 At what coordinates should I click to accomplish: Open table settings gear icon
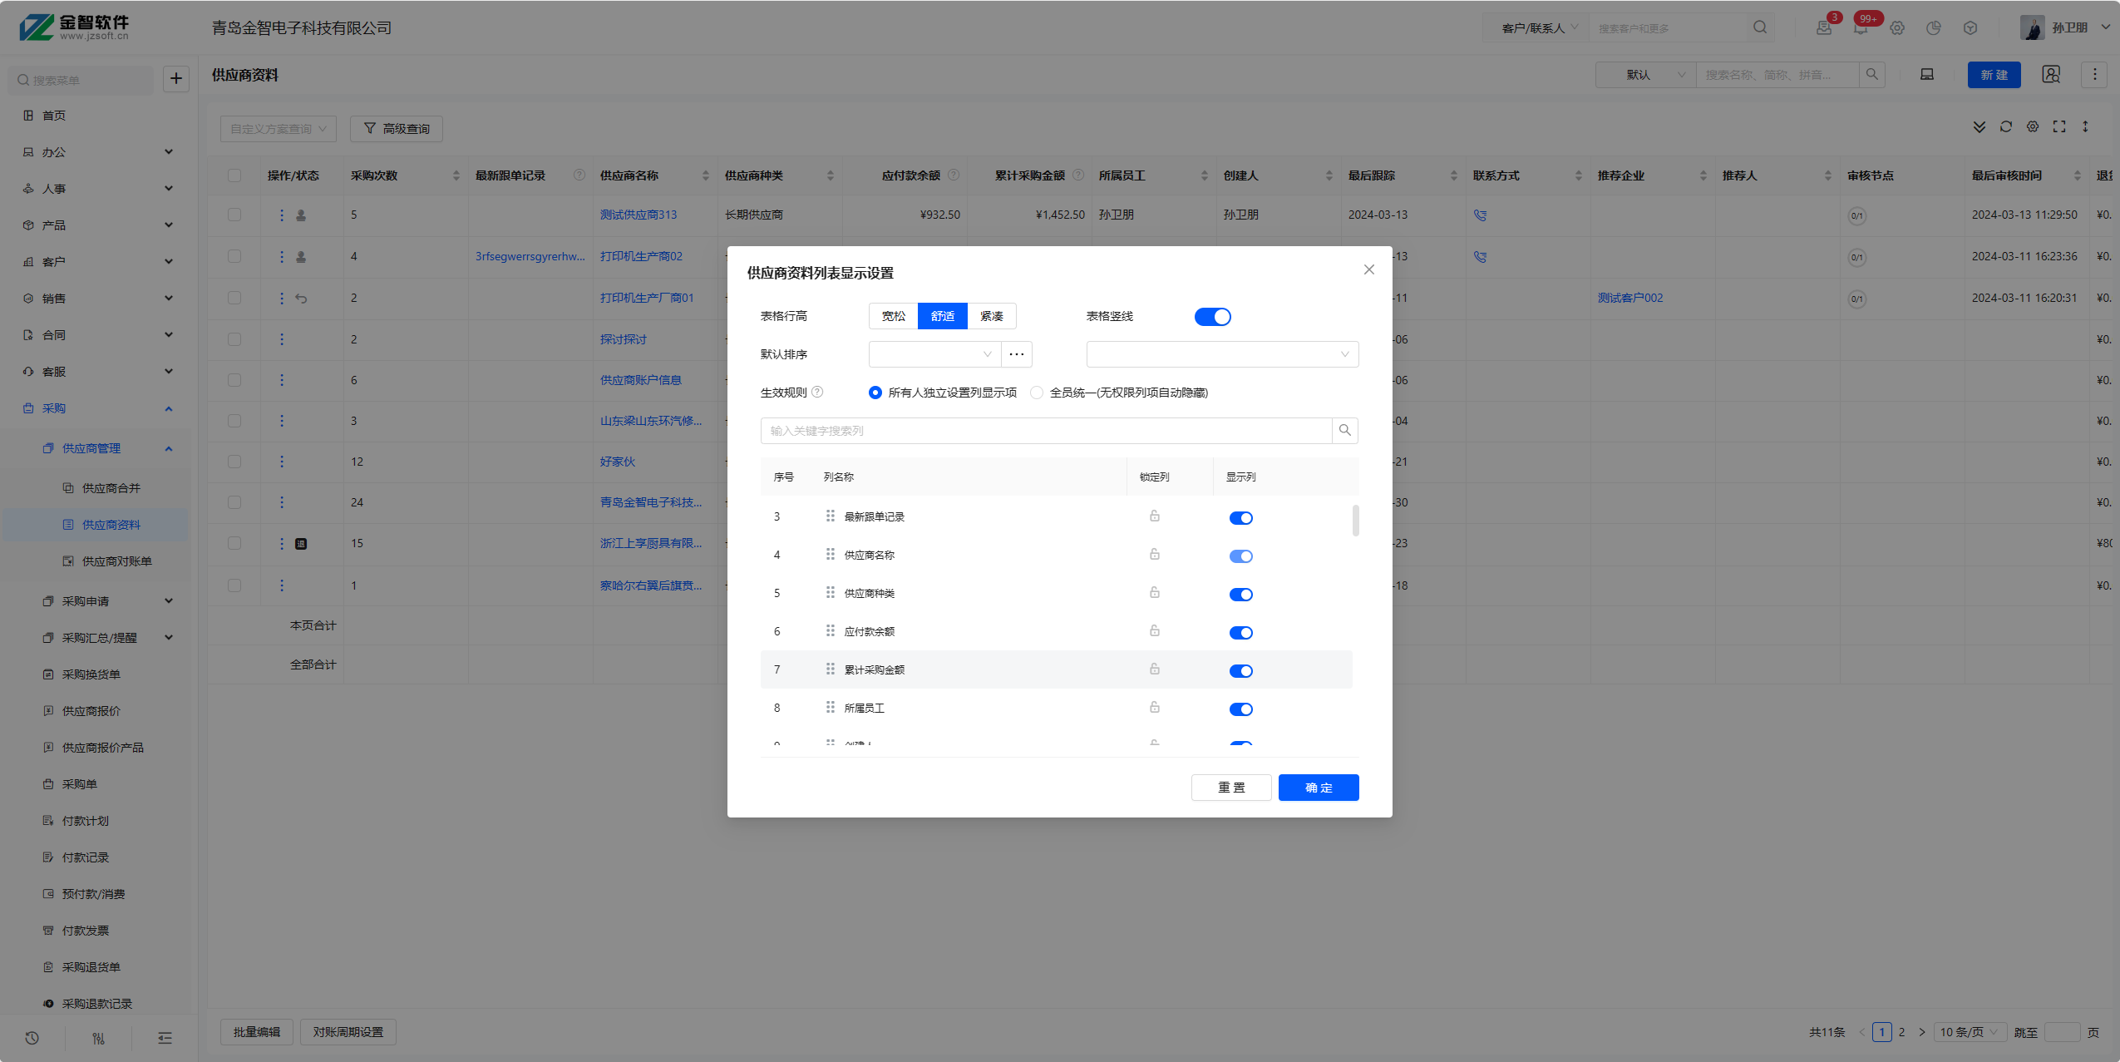(x=2032, y=127)
